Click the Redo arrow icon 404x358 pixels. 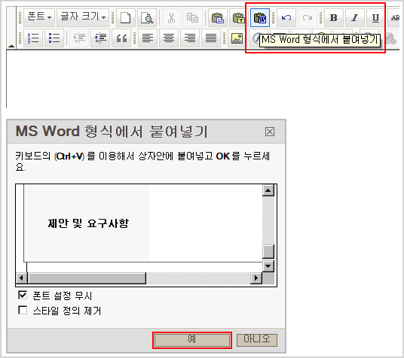point(308,18)
